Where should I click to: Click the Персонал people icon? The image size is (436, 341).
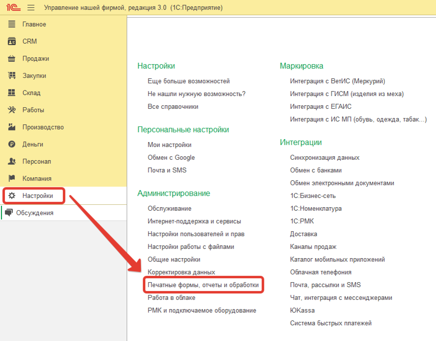click(x=12, y=161)
